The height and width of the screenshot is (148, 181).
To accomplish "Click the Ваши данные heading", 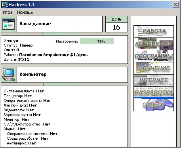I will click(35, 24).
